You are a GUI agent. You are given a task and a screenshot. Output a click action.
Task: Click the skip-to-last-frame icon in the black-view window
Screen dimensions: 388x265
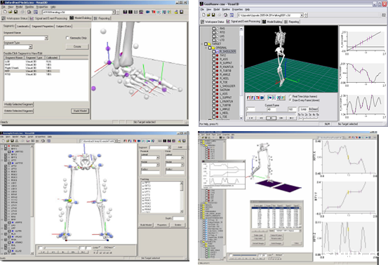tap(291, 118)
